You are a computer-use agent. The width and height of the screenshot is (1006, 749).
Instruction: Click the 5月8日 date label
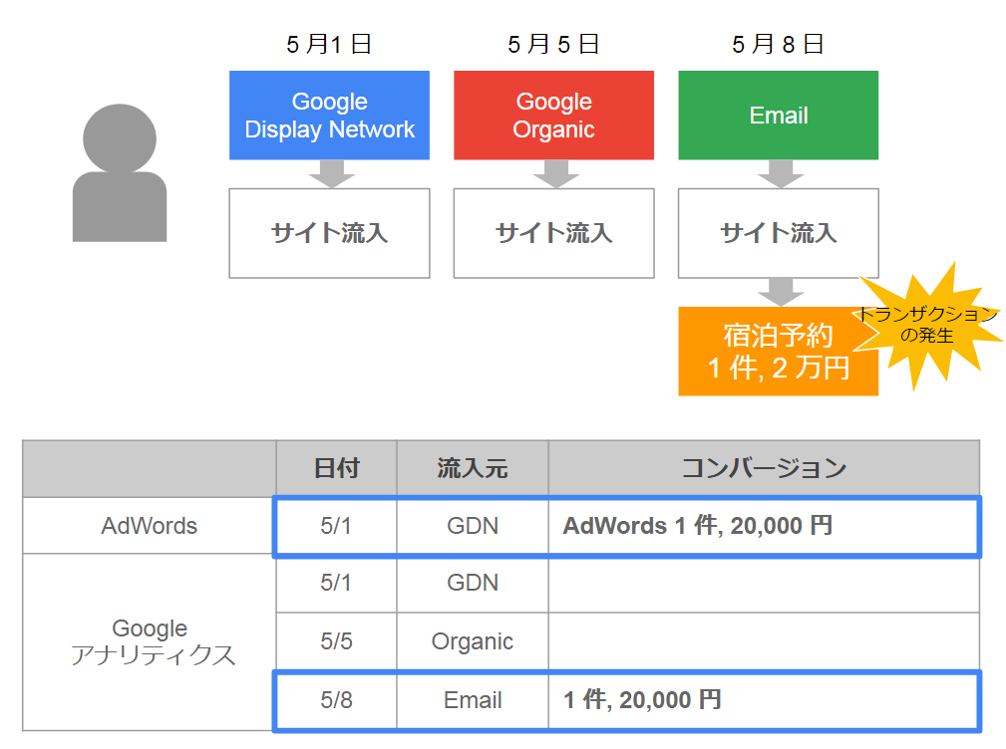click(x=779, y=44)
